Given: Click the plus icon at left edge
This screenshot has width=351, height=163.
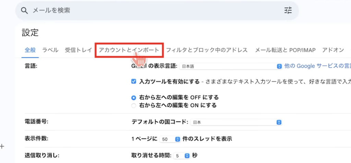Looking at the screenshot, I should tap(2, 147).
